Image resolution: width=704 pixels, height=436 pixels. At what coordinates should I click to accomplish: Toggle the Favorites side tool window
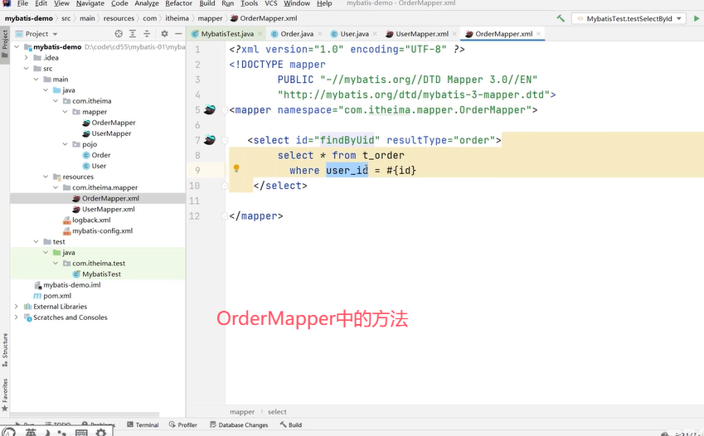point(5,395)
